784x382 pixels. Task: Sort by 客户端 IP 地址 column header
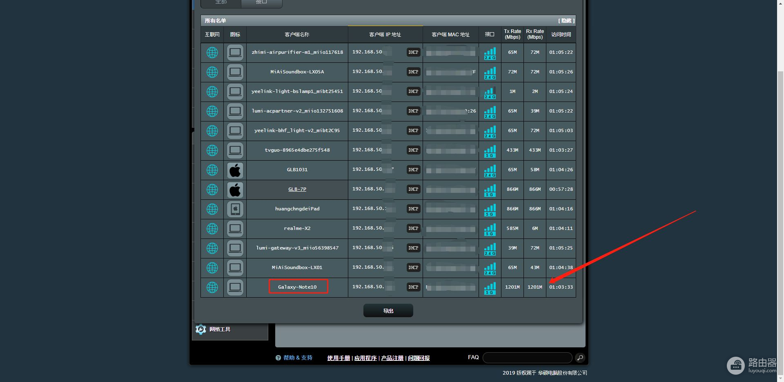385,35
